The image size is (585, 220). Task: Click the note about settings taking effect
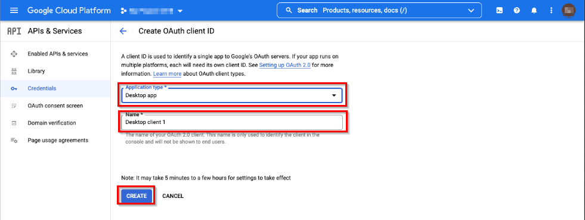point(206,178)
